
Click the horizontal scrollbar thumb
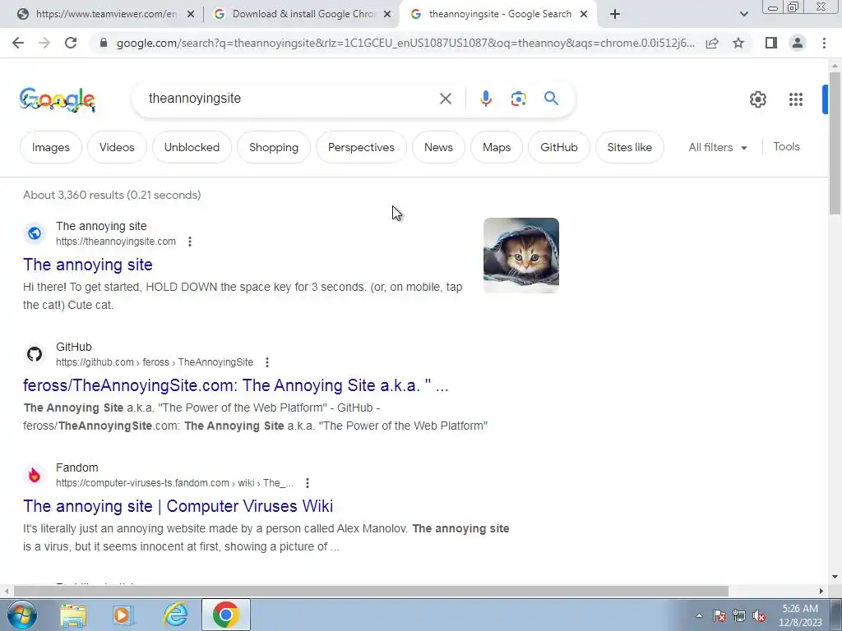[x=371, y=592]
